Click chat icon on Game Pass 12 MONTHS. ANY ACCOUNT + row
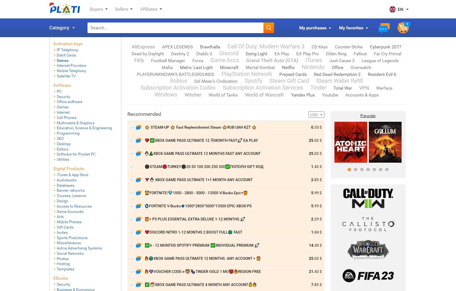This screenshot has height=291, width=456. [138, 259]
